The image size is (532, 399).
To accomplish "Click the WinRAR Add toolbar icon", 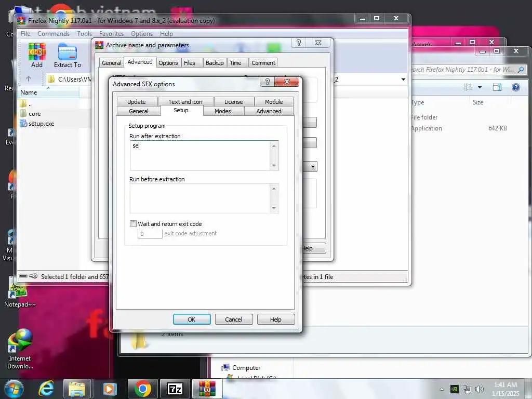I will [37, 55].
